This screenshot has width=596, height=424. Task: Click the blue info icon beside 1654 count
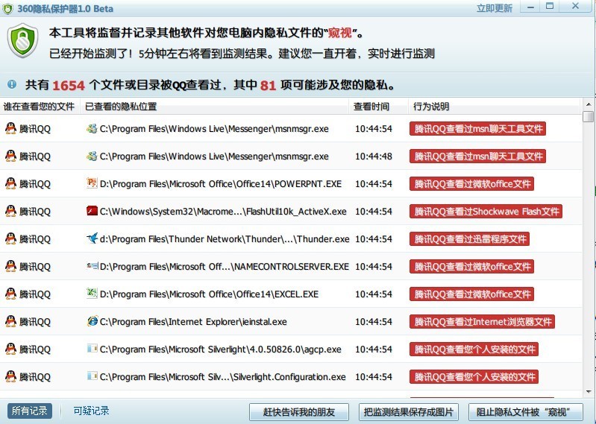12,84
